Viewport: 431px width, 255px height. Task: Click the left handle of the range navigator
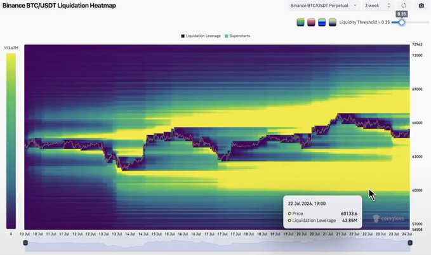[x=25, y=243]
